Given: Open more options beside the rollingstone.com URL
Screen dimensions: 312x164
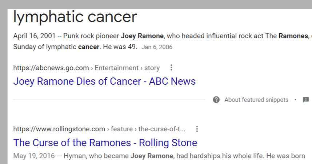Looking at the screenshot, I should pyautogui.click(x=197, y=129).
